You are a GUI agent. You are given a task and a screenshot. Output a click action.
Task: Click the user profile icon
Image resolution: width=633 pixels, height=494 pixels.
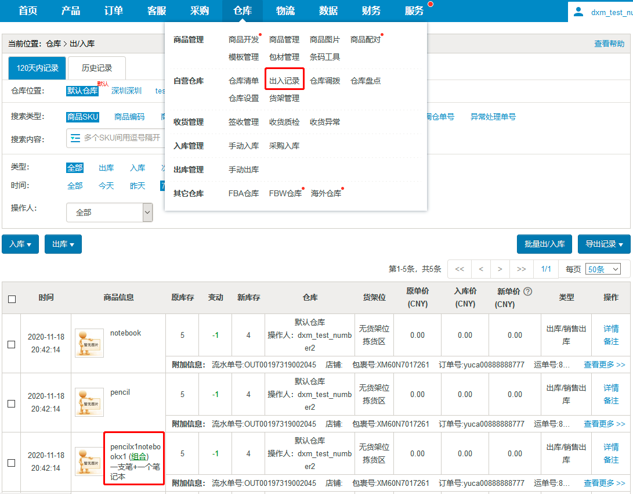tap(578, 12)
